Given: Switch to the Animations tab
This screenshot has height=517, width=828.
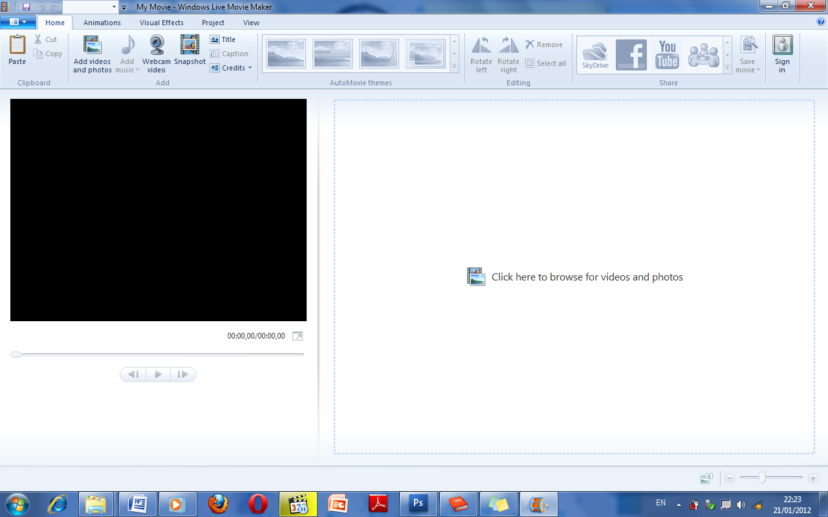Looking at the screenshot, I should (x=102, y=23).
